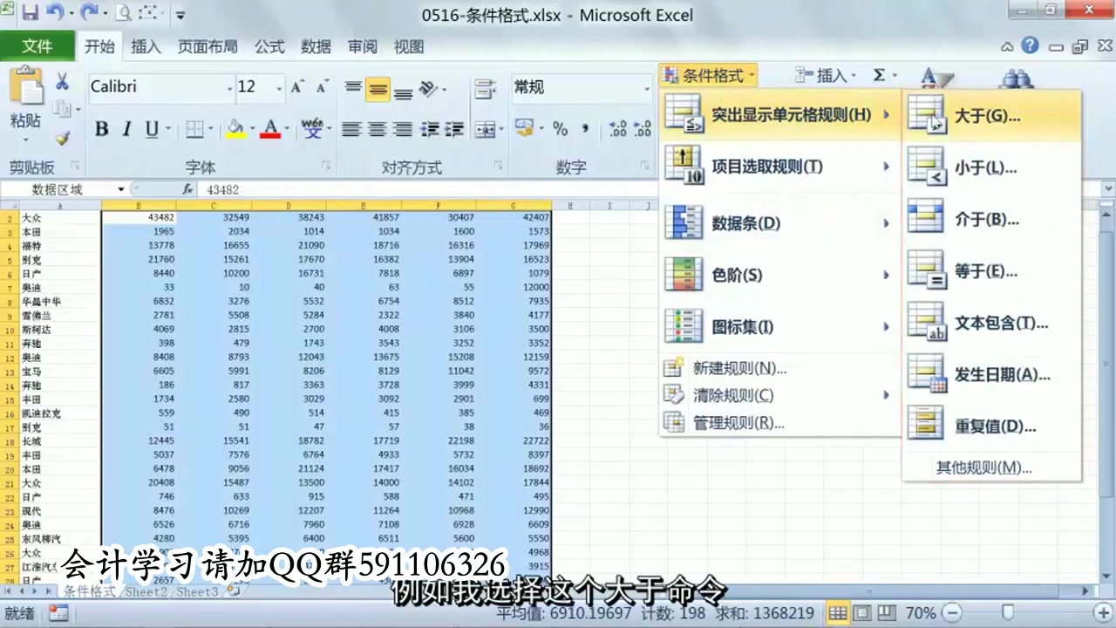Click the zoom slider handle in status bar
This screenshot has height=628, width=1116.
click(x=1009, y=613)
